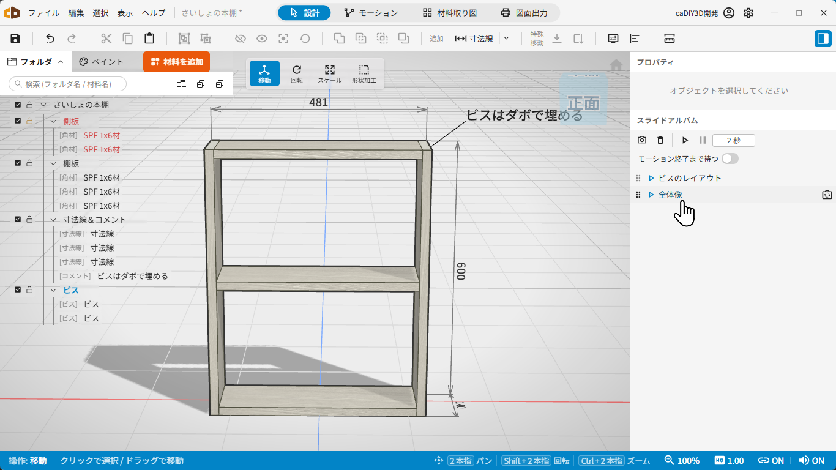This screenshot has width=836, height=470.
Task: Toggle the right side panel icon
Action: pyautogui.click(x=823, y=39)
